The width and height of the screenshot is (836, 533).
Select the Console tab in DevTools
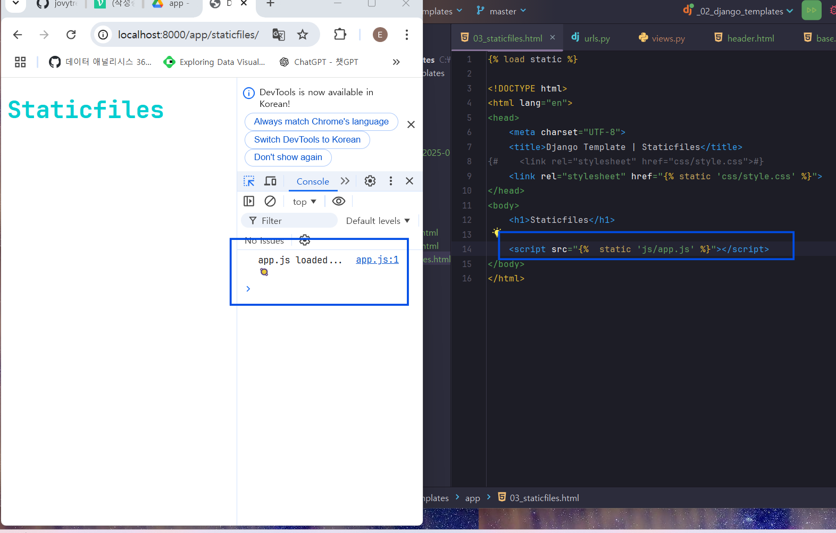coord(313,181)
